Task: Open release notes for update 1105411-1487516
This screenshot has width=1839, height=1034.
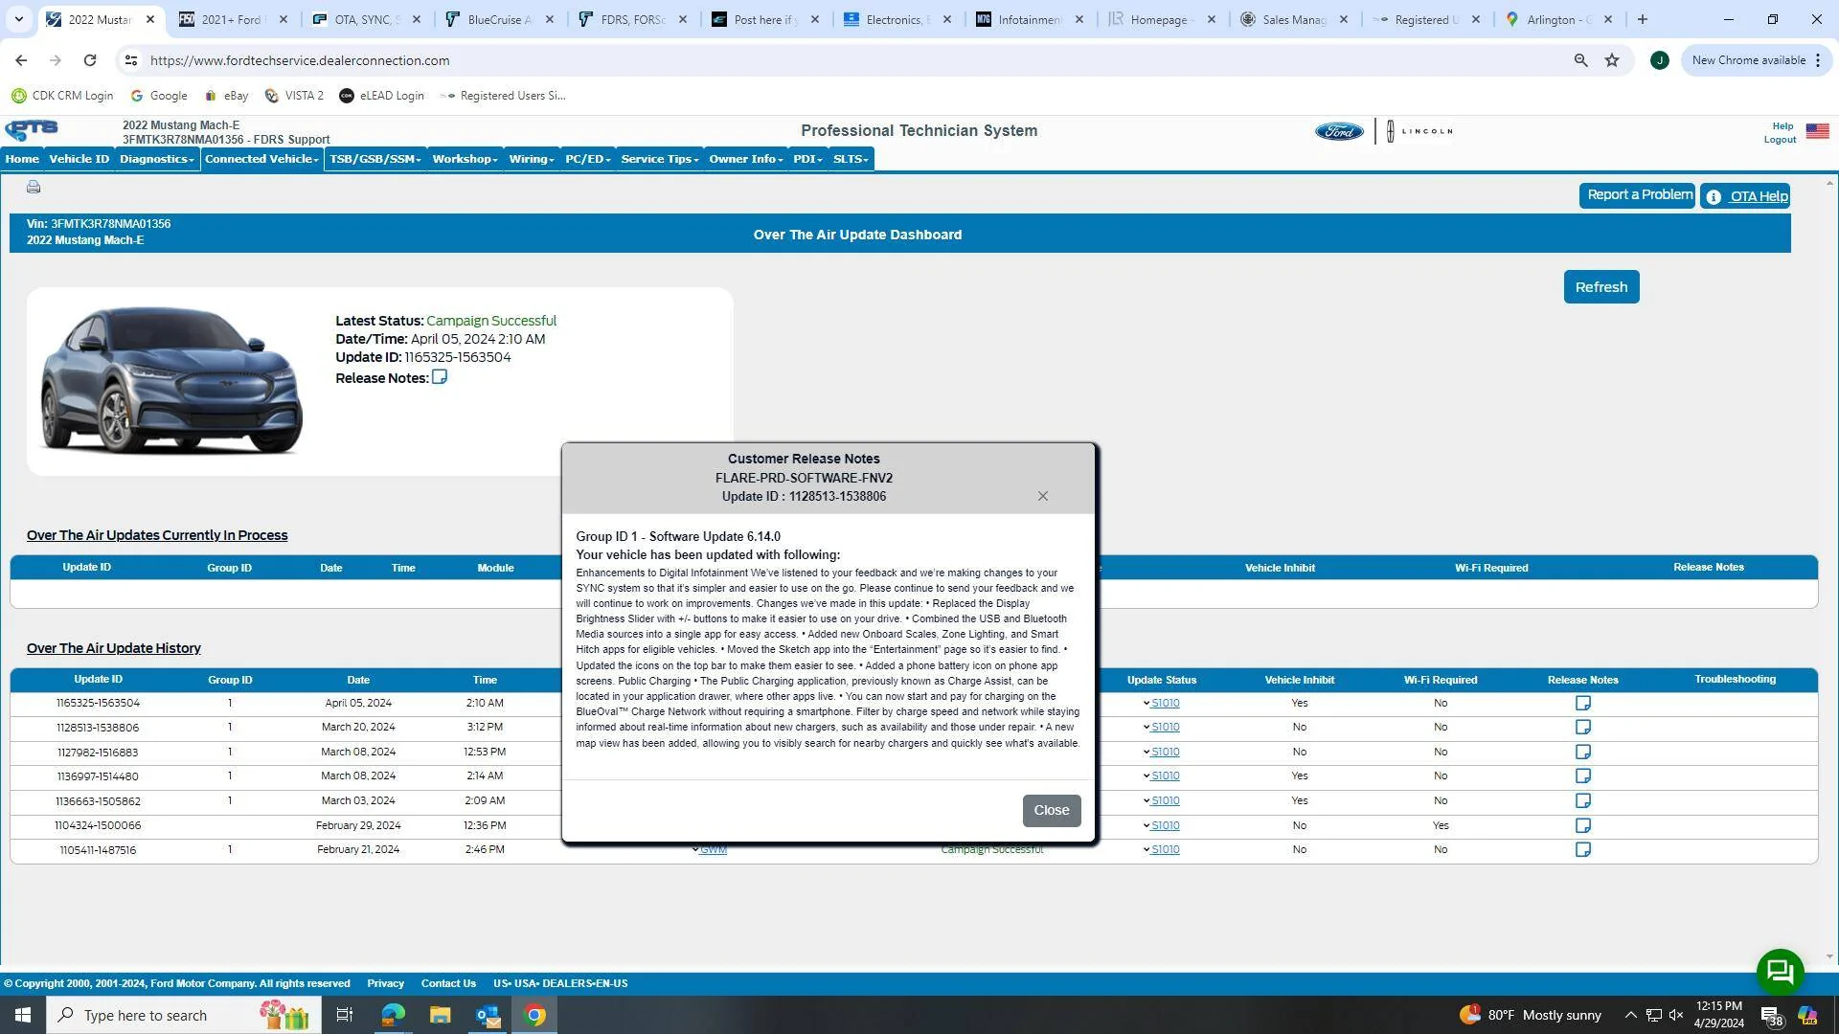Action: [1582, 850]
